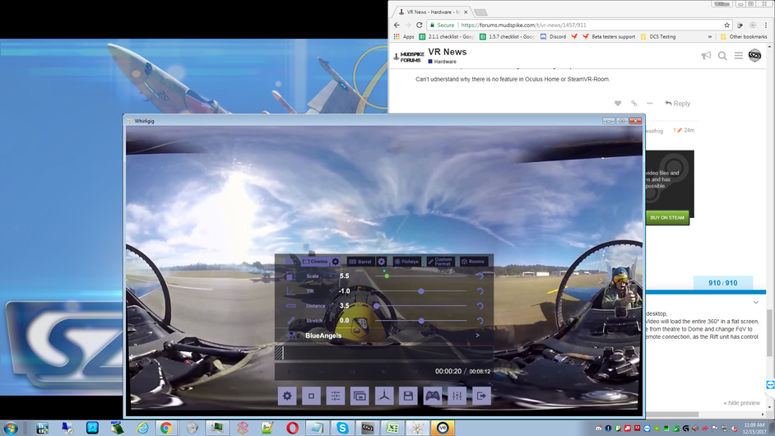Open Whirligig settings gear in bottom toolbar
775x436 pixels.
[x=287, y=396]
